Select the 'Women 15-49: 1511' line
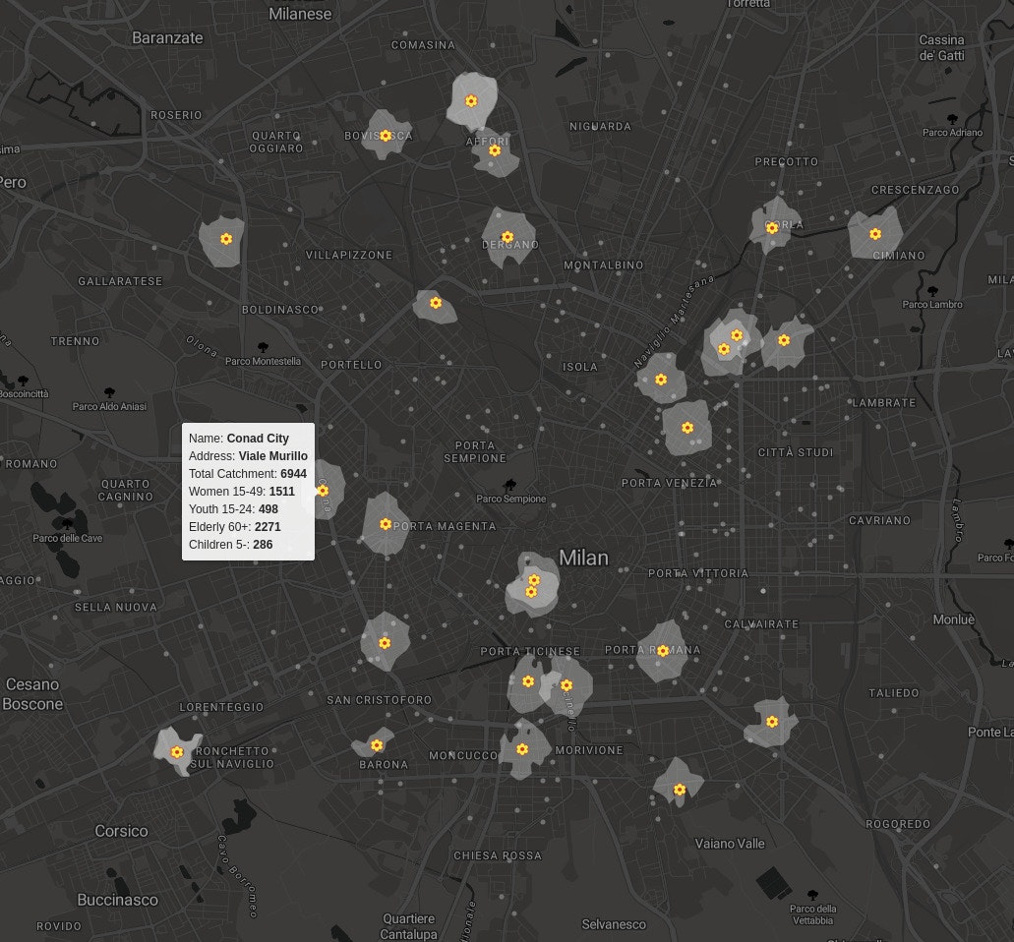This screenshot has width=1014, height=942. click(242, 492)
